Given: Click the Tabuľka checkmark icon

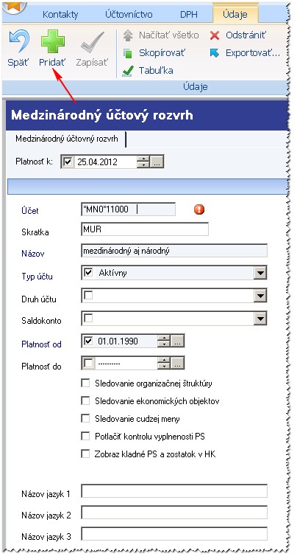Looking at the screenshot, I should click(x=127, y=71).
